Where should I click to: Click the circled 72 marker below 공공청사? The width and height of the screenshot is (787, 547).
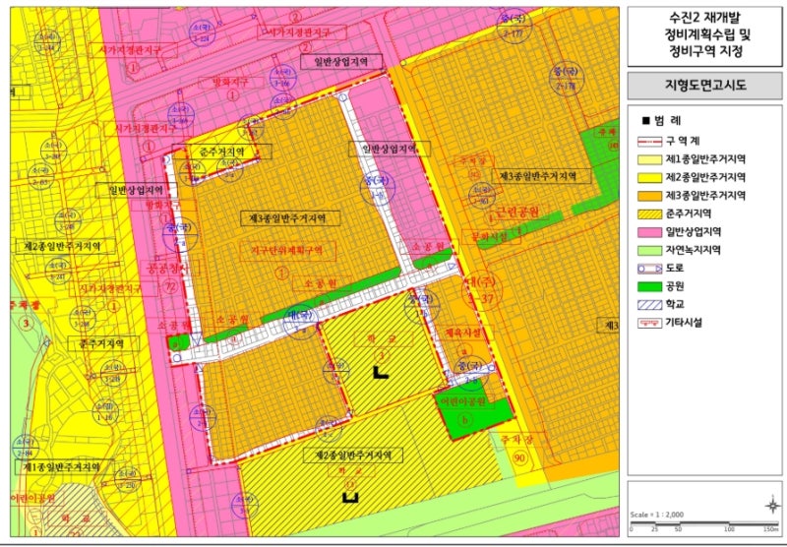(x=169, y=287)
